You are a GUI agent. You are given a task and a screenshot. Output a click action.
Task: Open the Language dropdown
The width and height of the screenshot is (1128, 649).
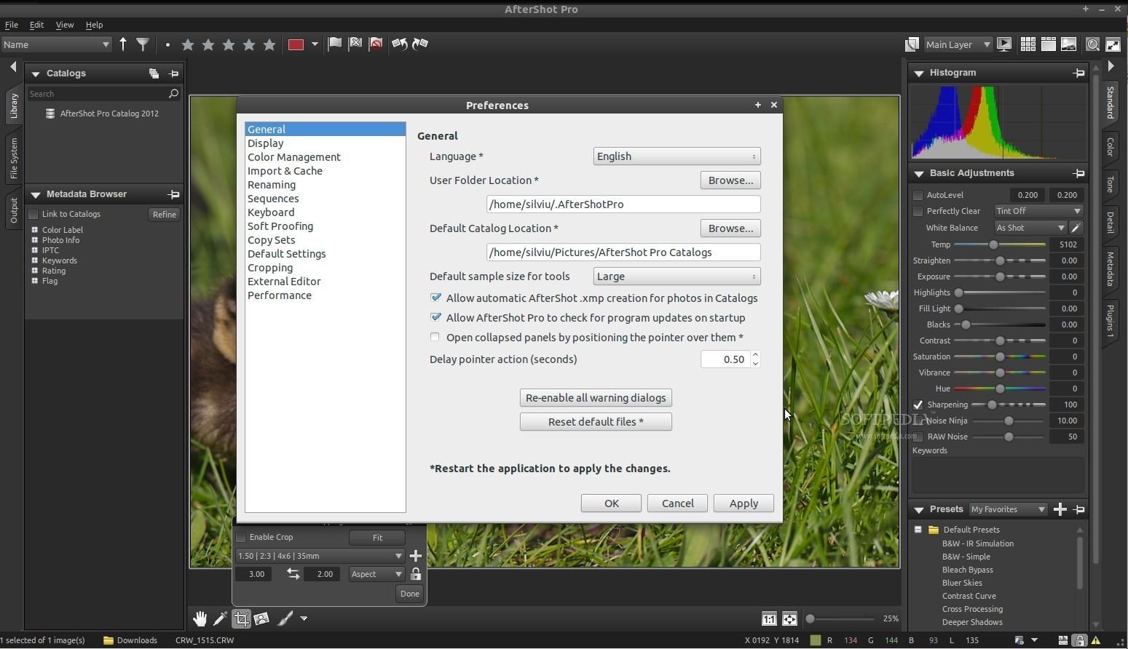click(x=677, y=156)
